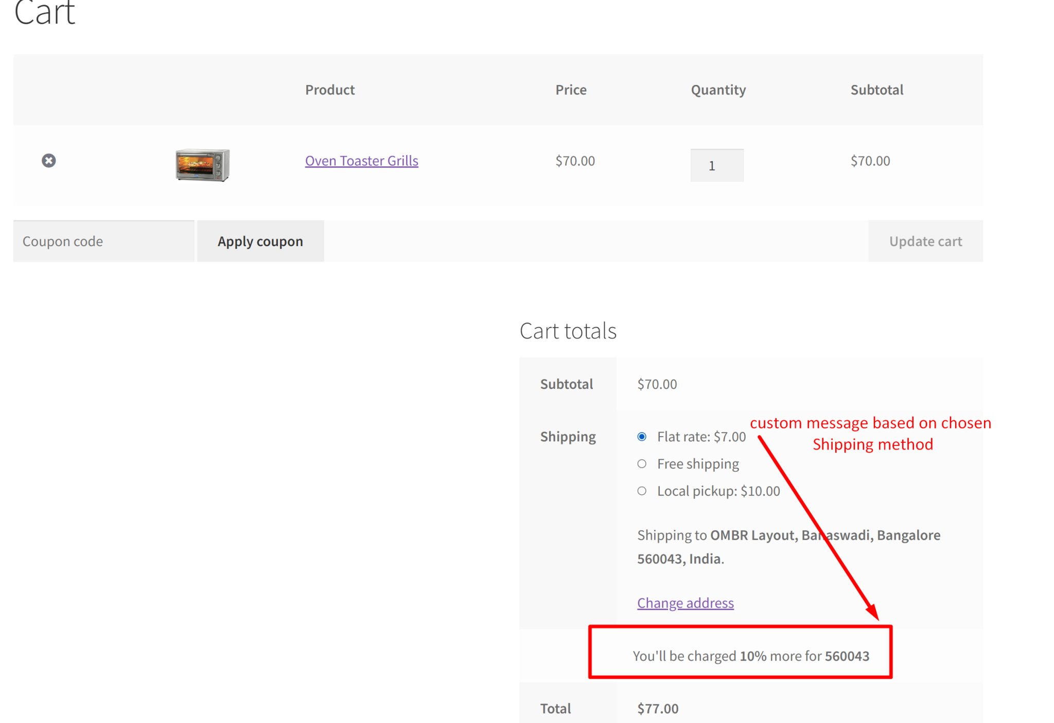This screenshot has width=1054, height=723.
Task: Click the Update cart button
Action: 925,240
